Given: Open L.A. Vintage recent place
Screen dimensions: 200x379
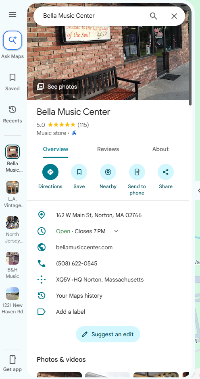Looking at the screenshot, I should pyautogui.click(x=12, y=187).
